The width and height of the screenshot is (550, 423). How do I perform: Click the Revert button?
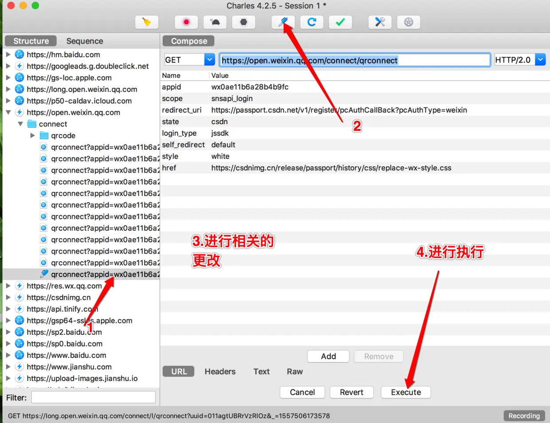point(351,392)
